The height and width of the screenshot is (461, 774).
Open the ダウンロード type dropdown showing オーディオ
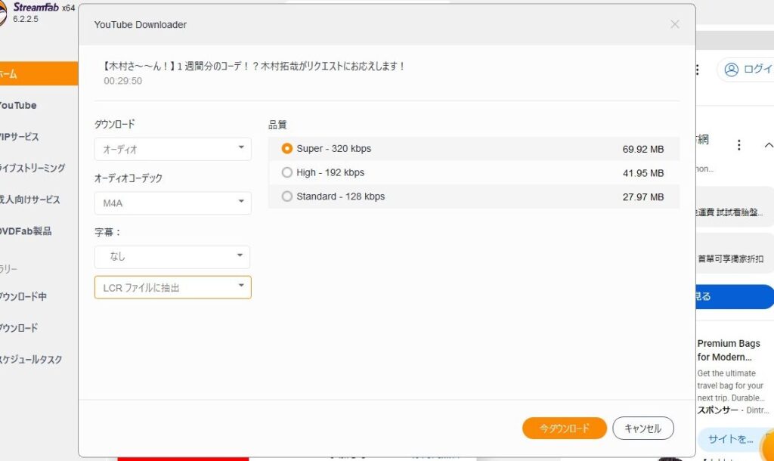(172, 149)
